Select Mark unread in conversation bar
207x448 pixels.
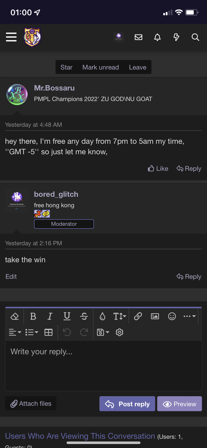pyautogui.click(x=100, y=67)
